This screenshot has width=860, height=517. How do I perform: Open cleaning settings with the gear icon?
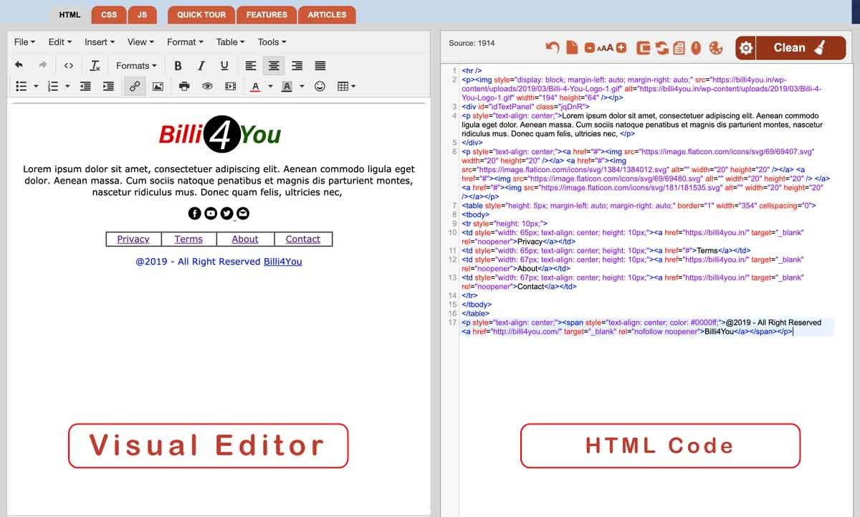coord(746,48)
